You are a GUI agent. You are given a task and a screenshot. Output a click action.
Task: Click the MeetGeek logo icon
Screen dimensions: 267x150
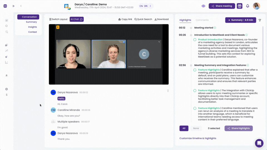[5, 6]
